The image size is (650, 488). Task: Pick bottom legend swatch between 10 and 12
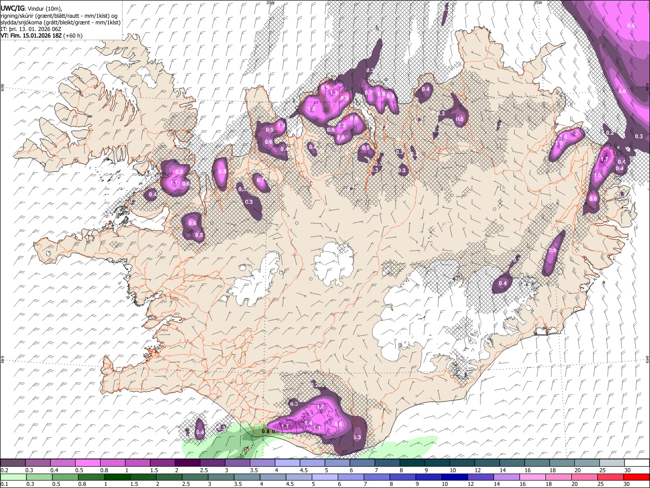pos(454,477)
